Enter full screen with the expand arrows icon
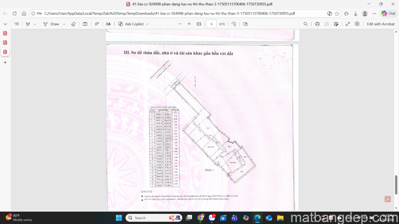Screen dimensions: 399x224 tap(348, 24)
